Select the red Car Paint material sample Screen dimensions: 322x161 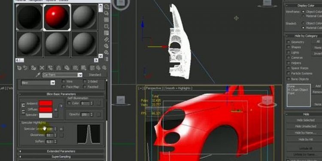point(57,17)
